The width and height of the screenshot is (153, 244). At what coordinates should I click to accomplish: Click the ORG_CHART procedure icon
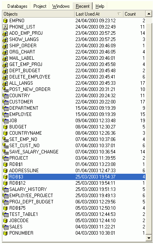pos(5,52)
